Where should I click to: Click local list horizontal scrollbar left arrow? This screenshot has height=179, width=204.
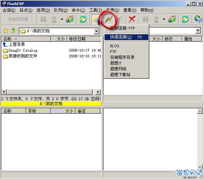[x=4, y=92]
